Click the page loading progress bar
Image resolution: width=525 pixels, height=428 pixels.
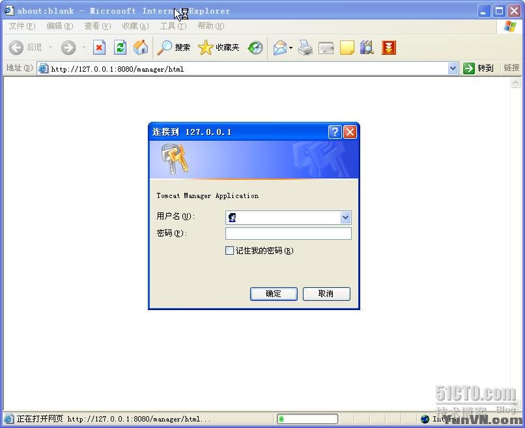(x=307, y=419)
